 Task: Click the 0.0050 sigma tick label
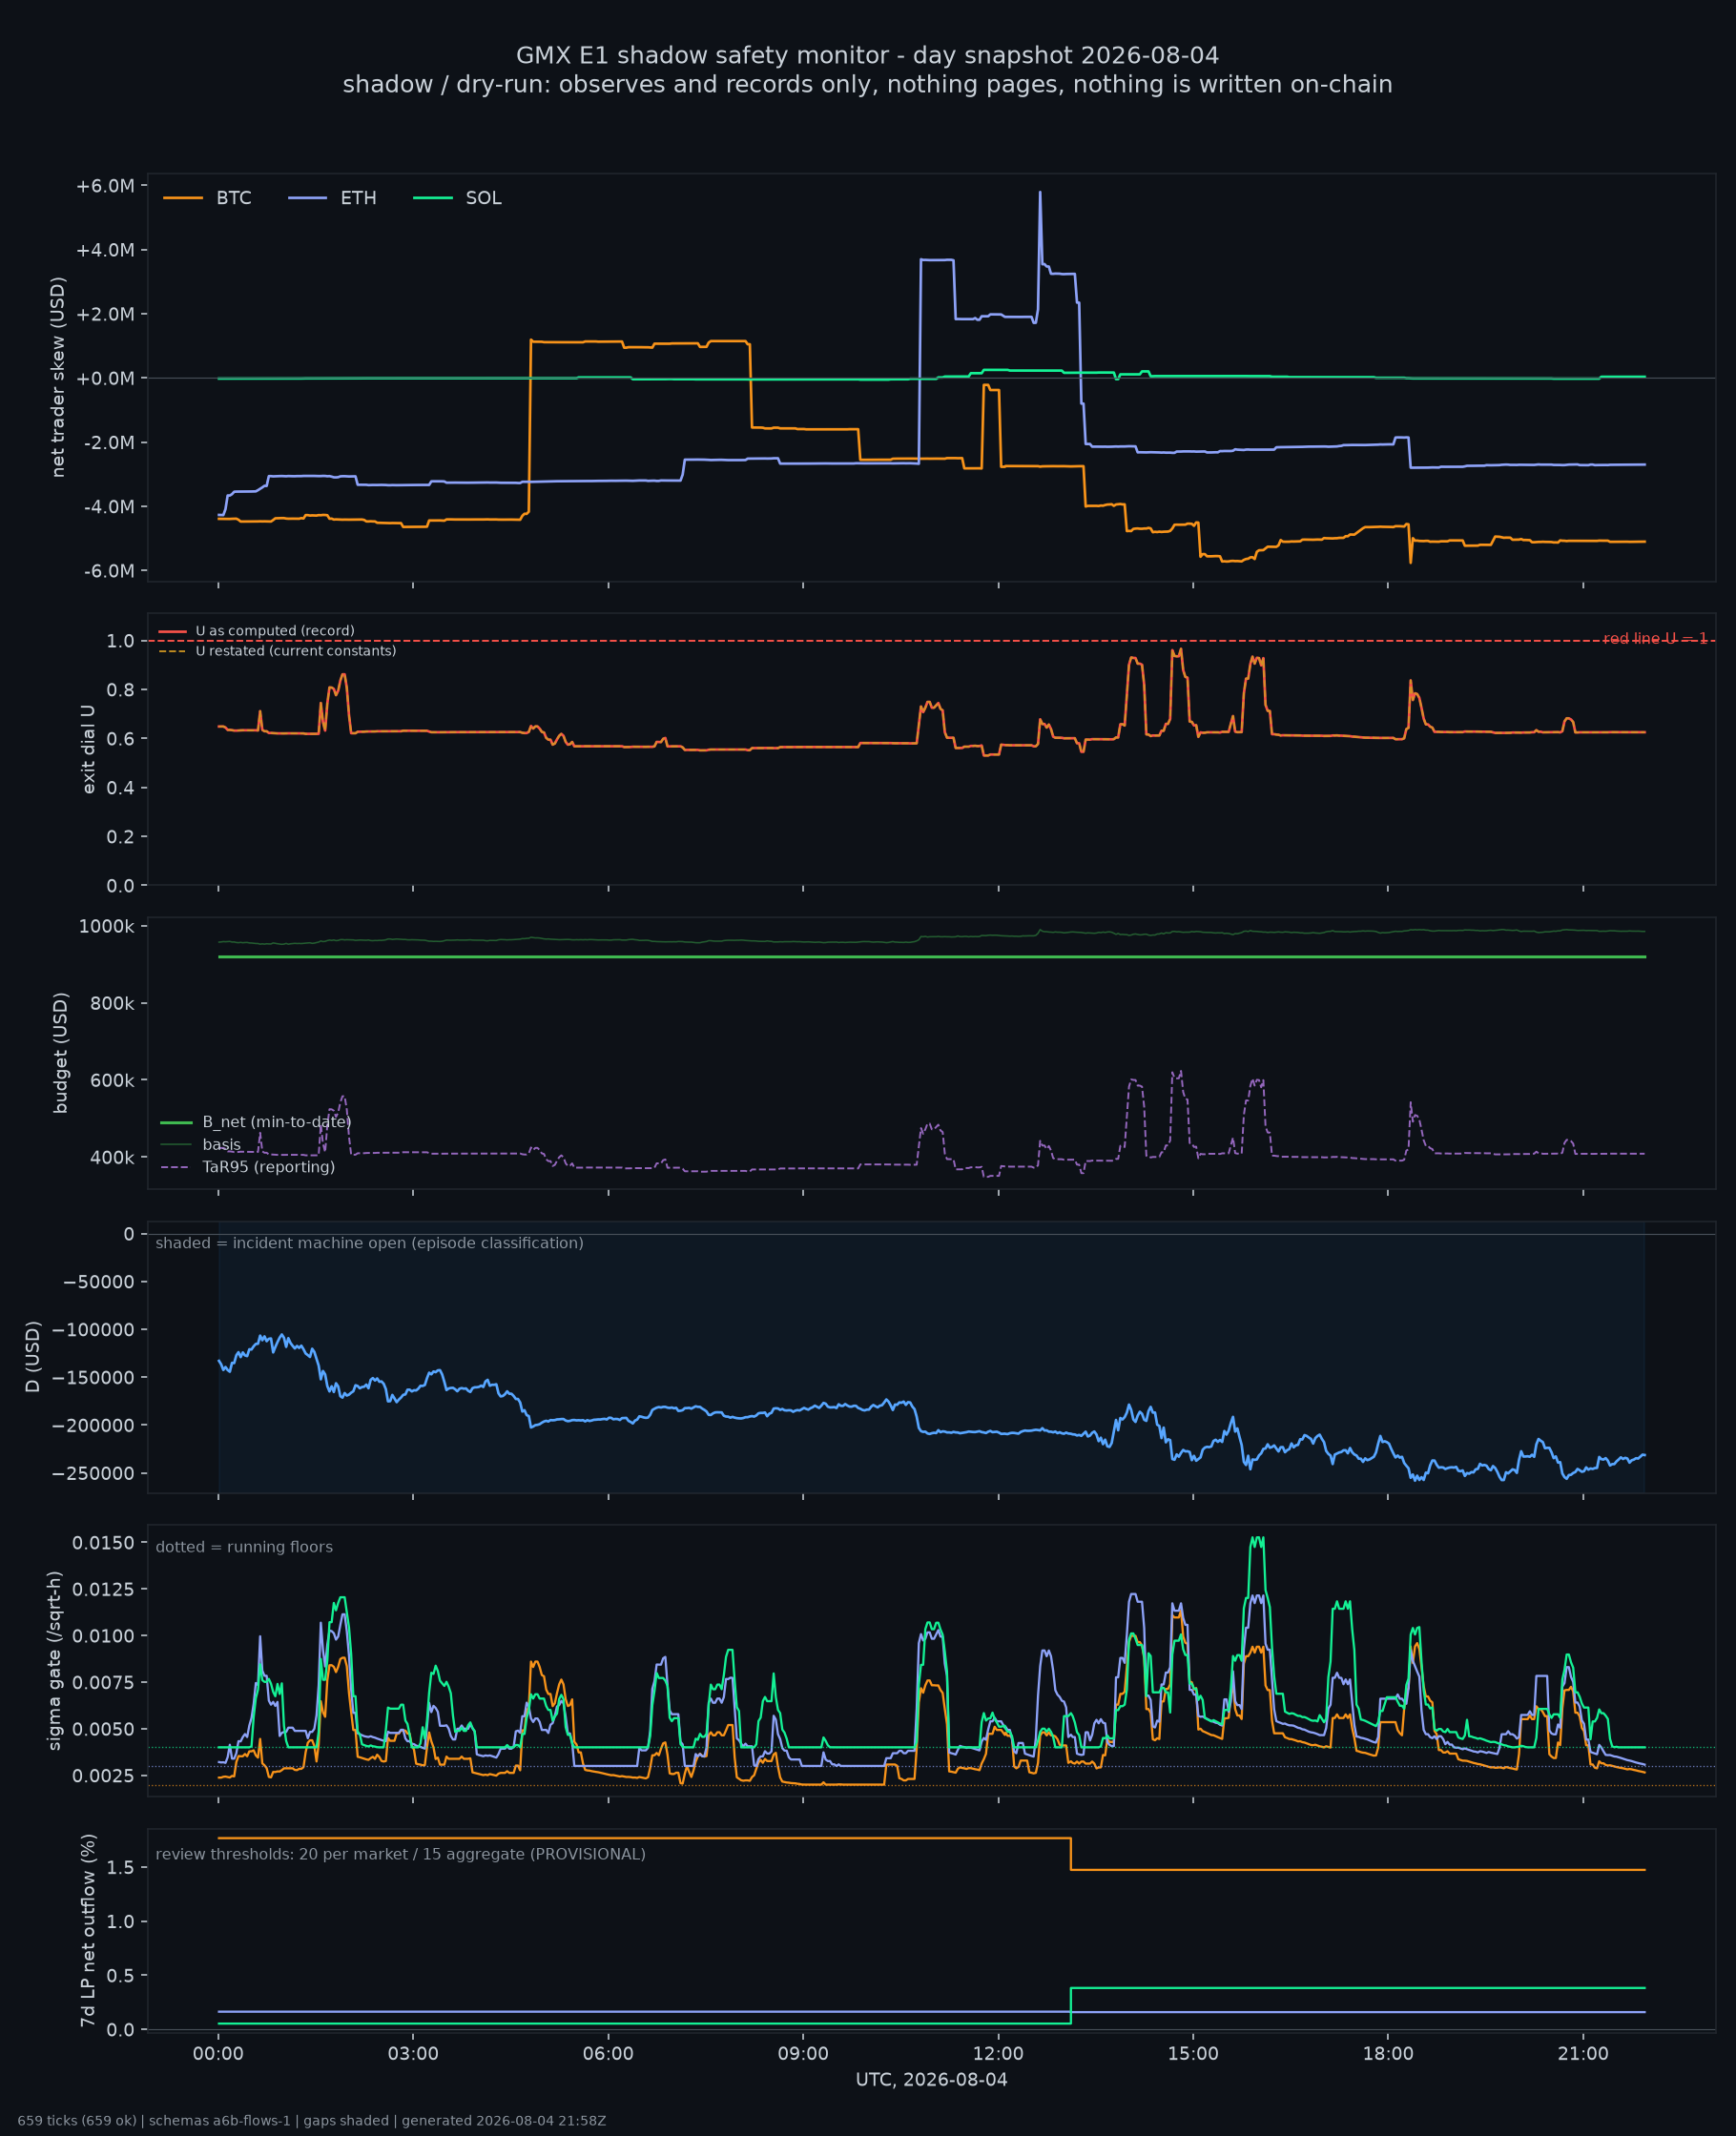tap(103, 1729)
